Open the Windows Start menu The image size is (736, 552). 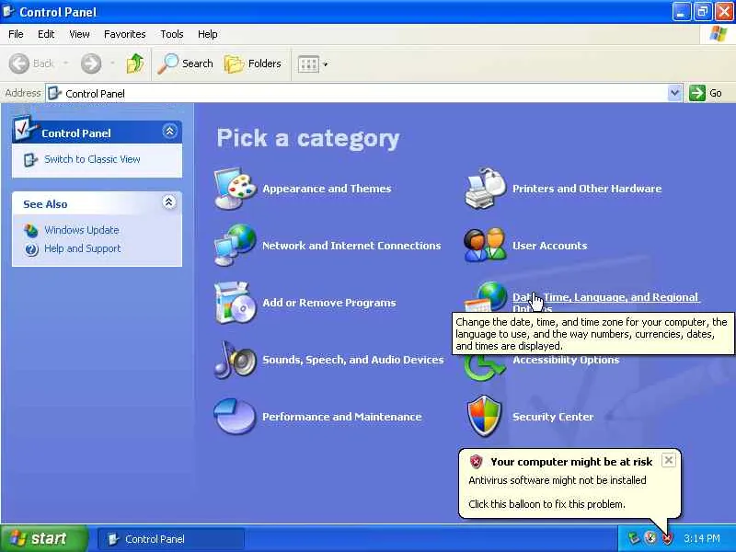[43, 538]
